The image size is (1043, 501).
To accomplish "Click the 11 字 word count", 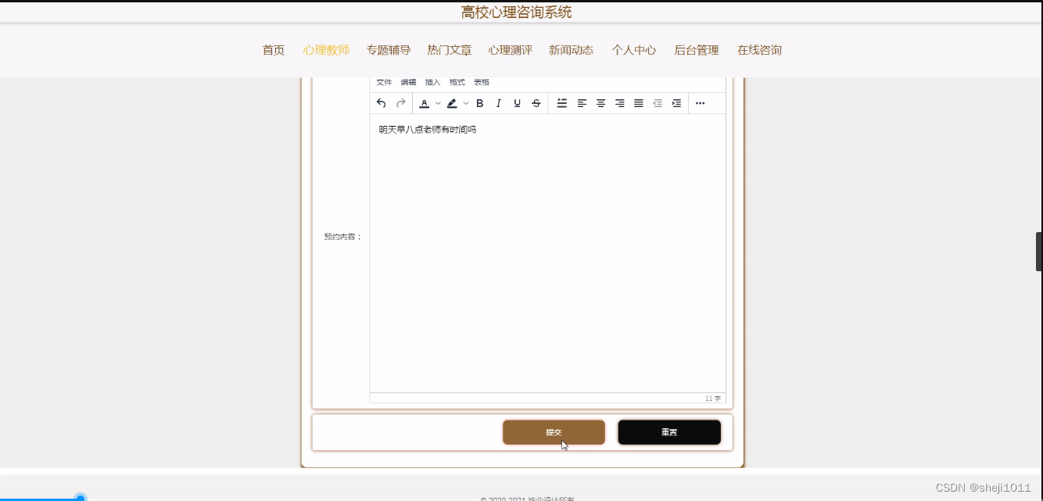I will 713,399.
